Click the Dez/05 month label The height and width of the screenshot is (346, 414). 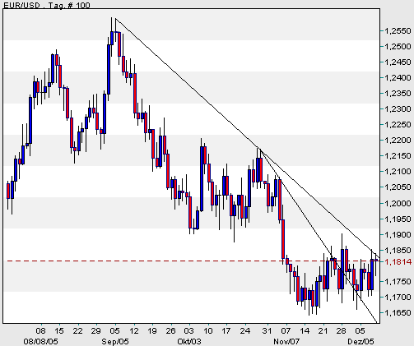point(361,341)
